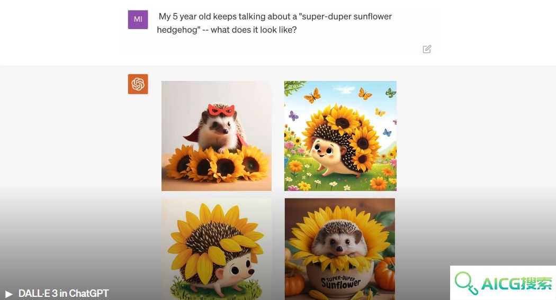Click the green butterfly near image corner

(391, 93)
